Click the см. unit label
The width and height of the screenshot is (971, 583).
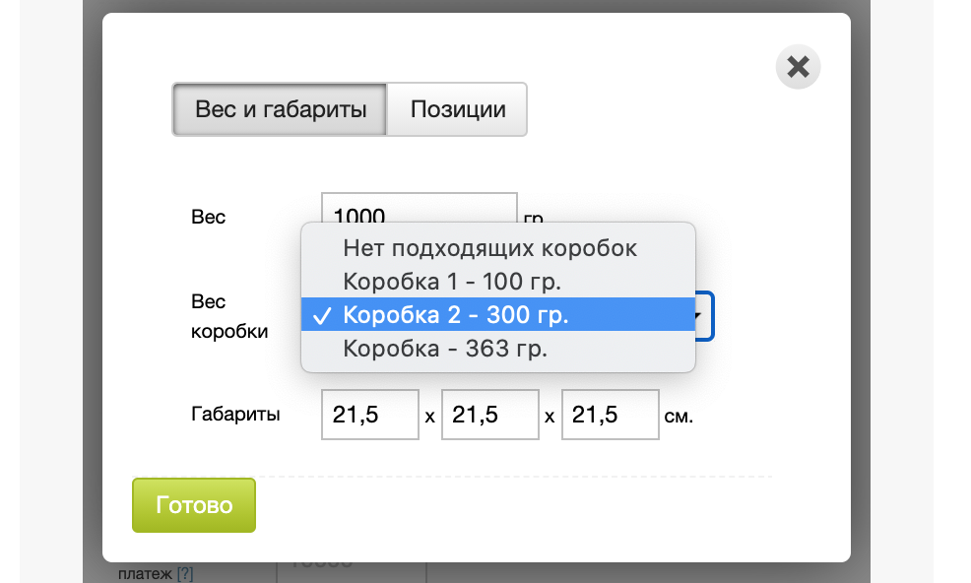click(x=680, y=417)
